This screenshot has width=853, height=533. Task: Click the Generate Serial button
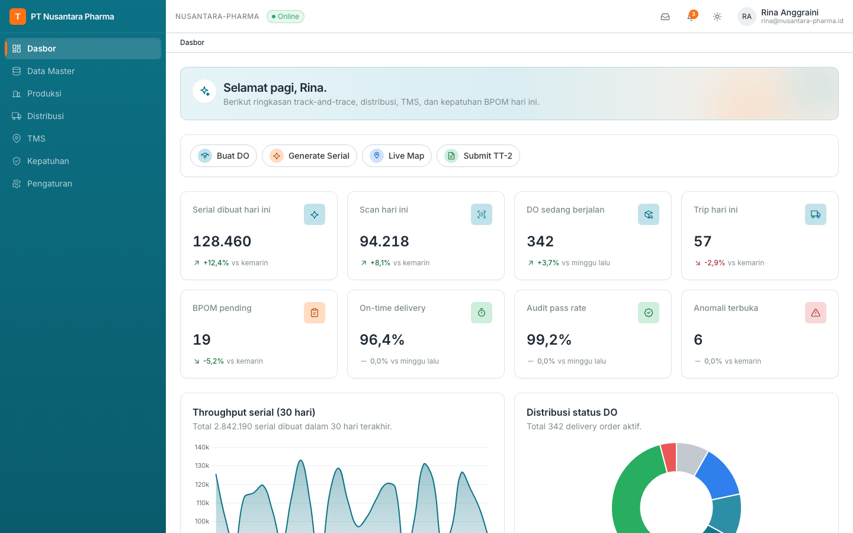[309, 156]
